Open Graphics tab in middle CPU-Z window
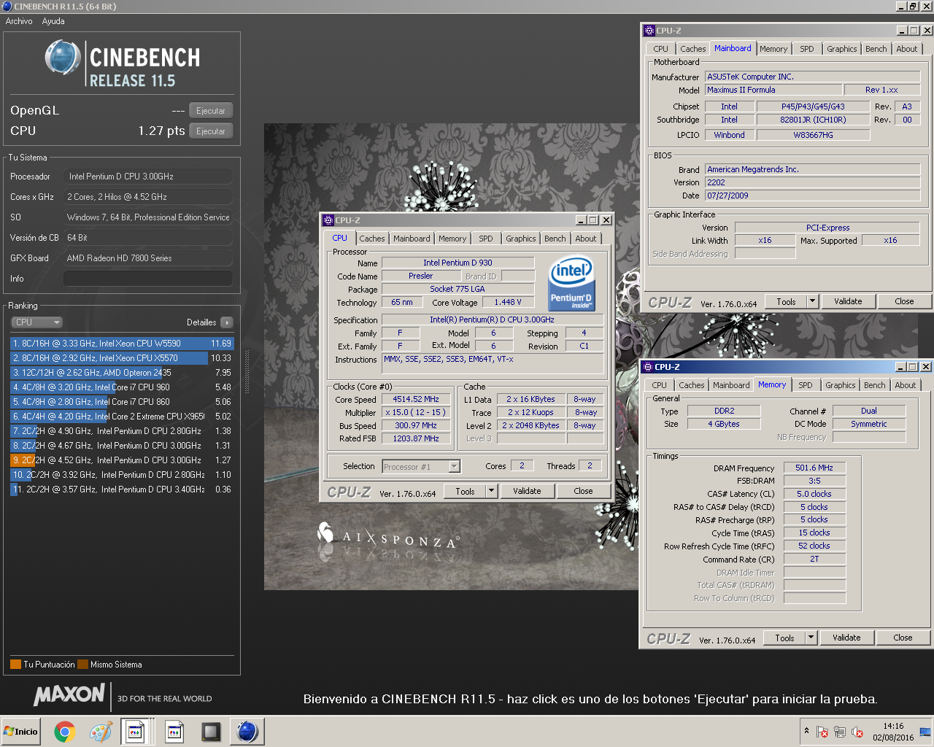The width and height of the screenshot is (934, 747). pyautogui.click(x=521, y=239)
